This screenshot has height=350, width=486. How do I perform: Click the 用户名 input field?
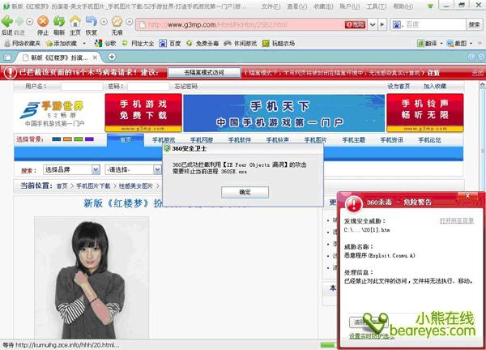click(82, 86)
